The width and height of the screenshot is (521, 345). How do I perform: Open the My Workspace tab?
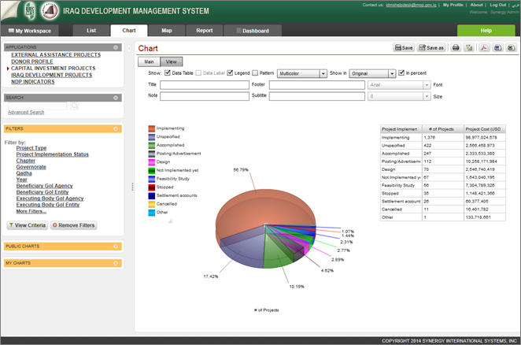pyautogui.click(x=30, y=31)
